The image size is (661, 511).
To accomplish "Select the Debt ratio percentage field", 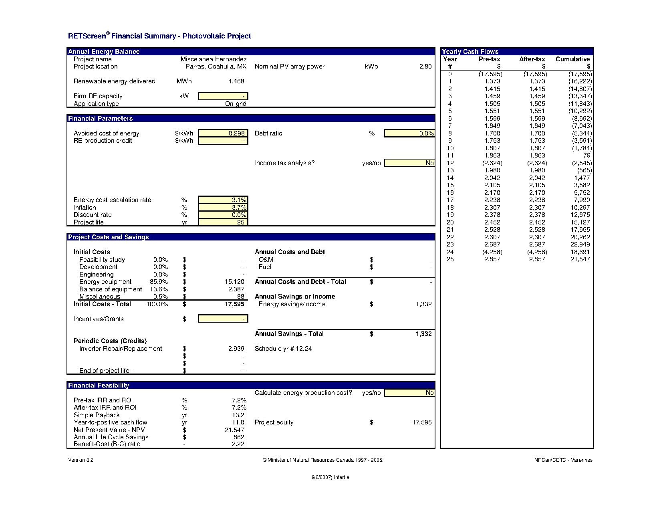I will [x=409, y=133].
